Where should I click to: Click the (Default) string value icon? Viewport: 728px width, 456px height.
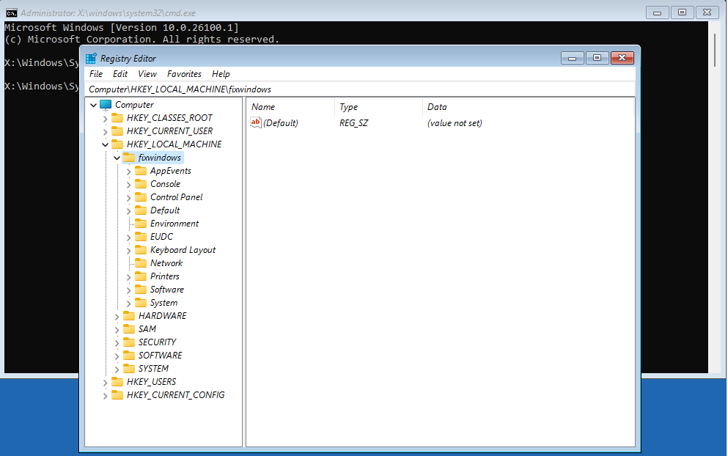pos(256,122)
